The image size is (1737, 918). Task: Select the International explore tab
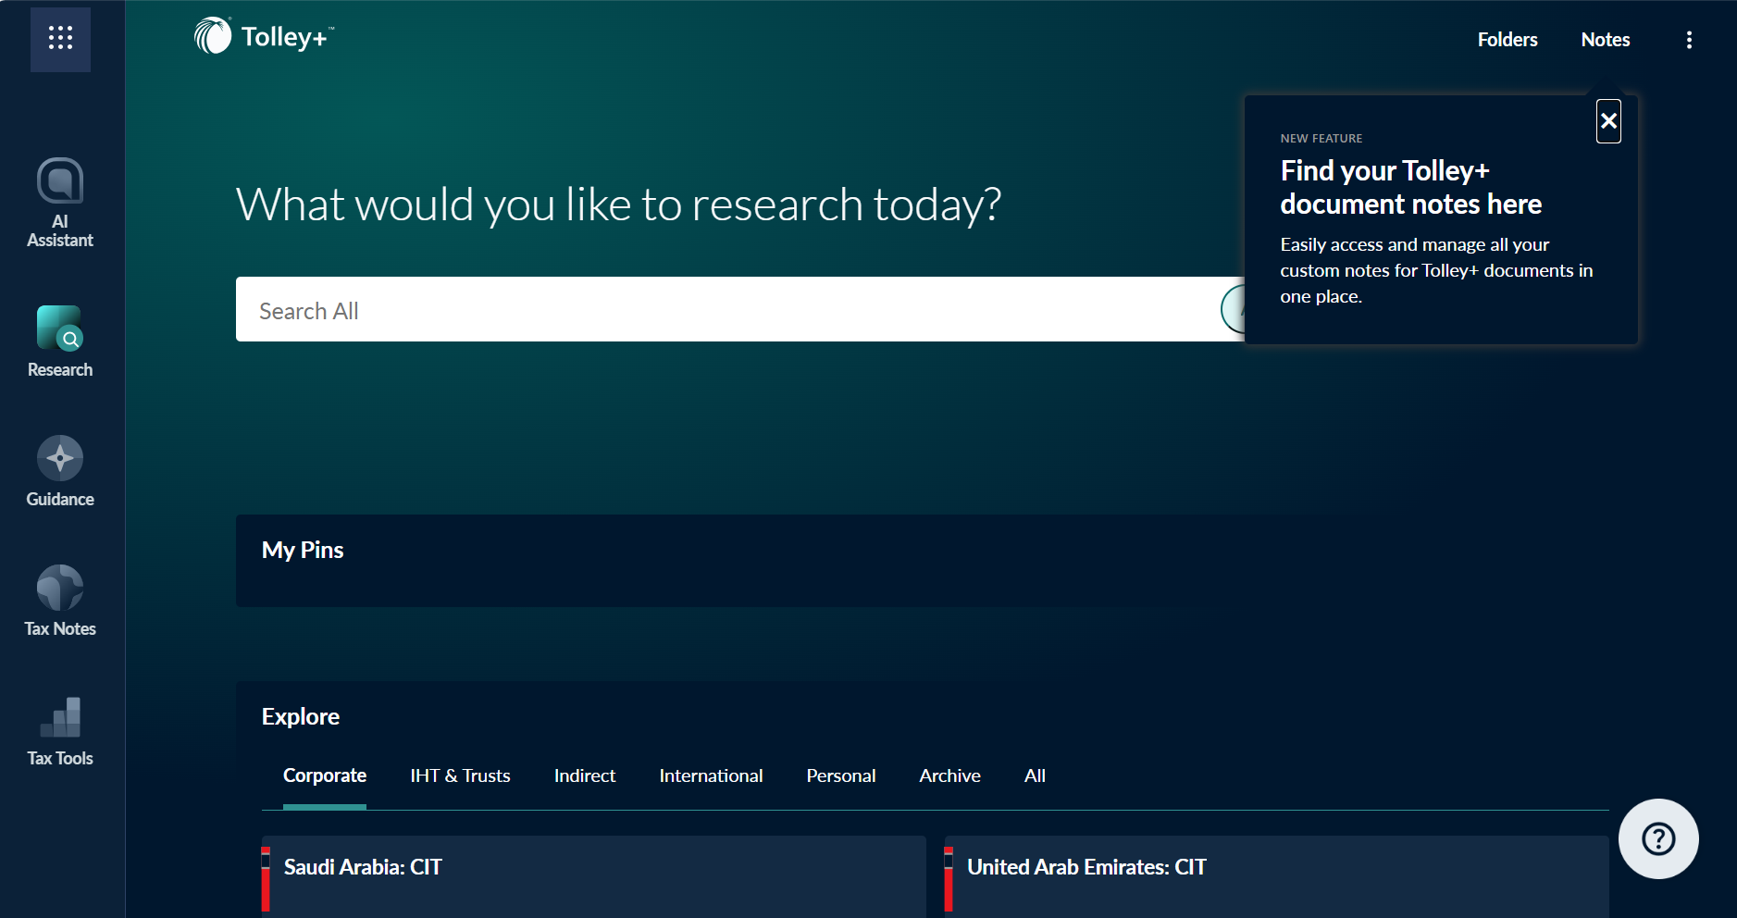click(x=711, y=775)
